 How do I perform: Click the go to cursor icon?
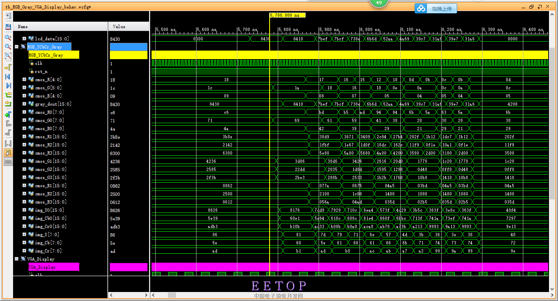tap(8, 67)
